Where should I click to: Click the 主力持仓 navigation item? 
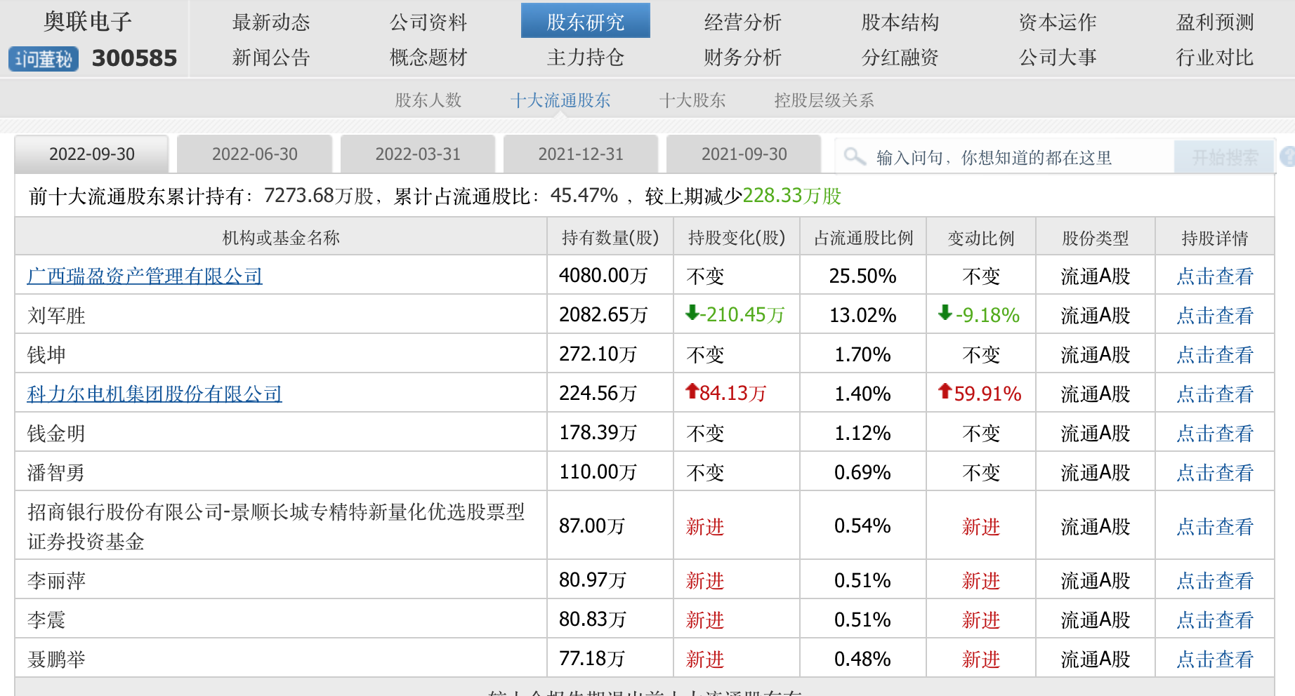pos(585,58)
